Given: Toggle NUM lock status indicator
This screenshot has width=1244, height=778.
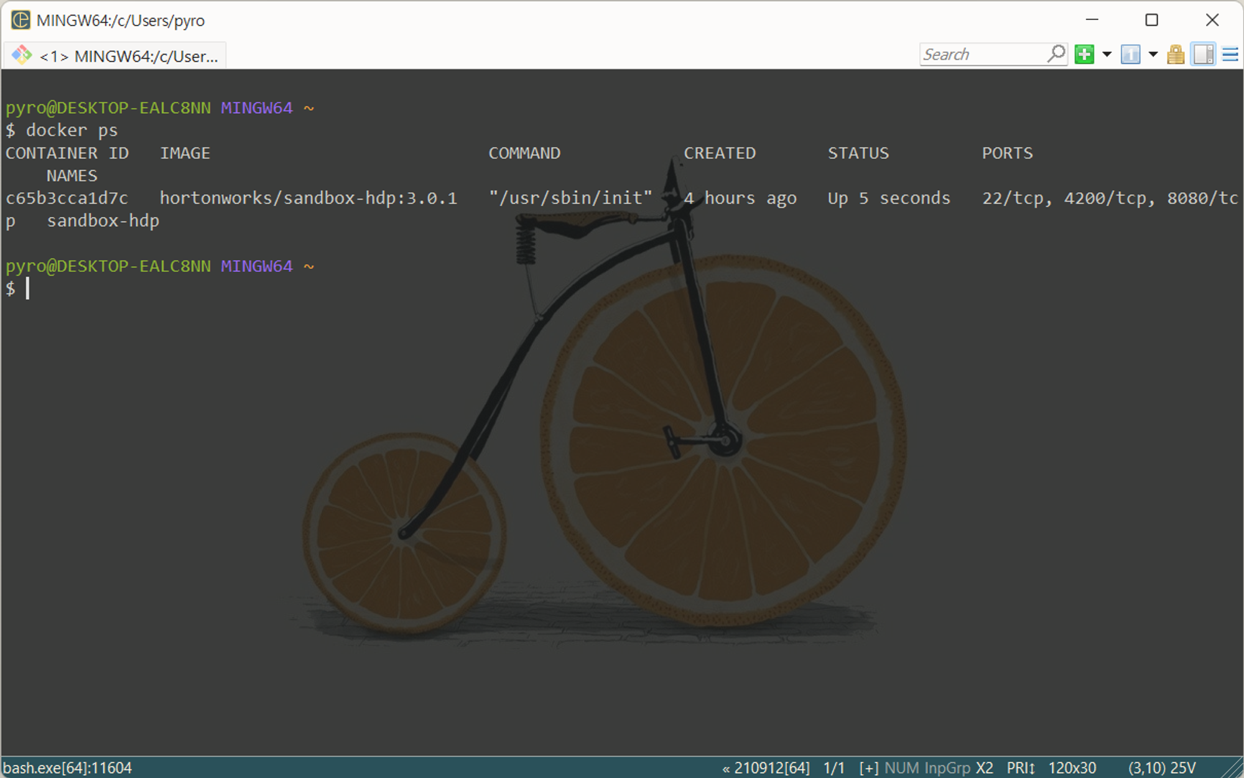Looking at the screenshot, I should tap(901, 768).
